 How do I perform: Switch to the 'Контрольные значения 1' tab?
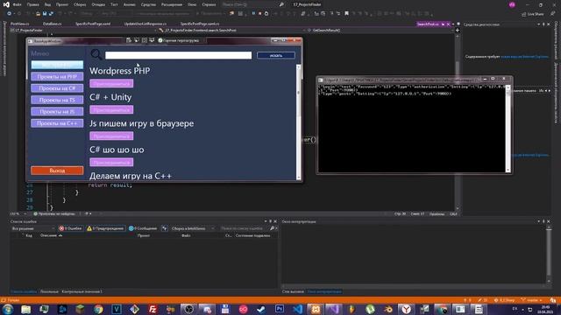pyautogui.click(x=82, y=291)
